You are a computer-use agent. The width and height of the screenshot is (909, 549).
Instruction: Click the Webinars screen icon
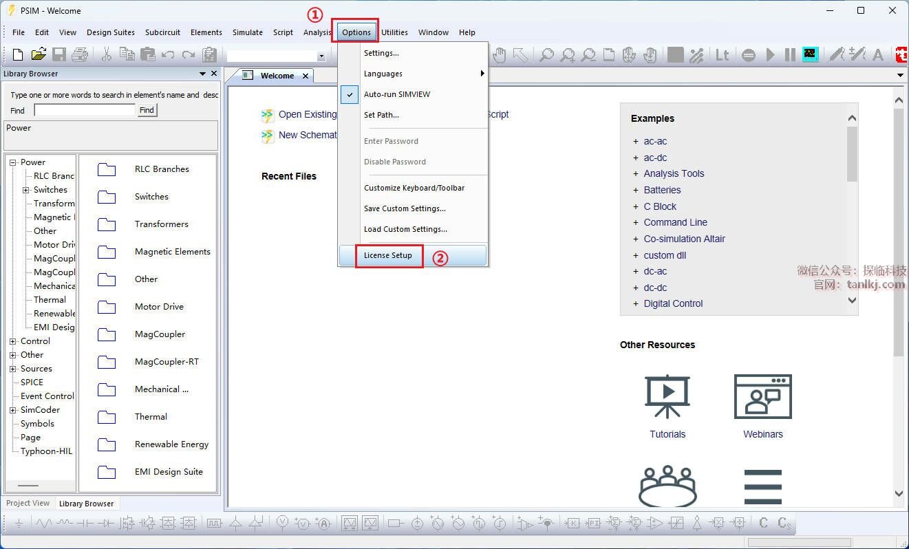763,396
